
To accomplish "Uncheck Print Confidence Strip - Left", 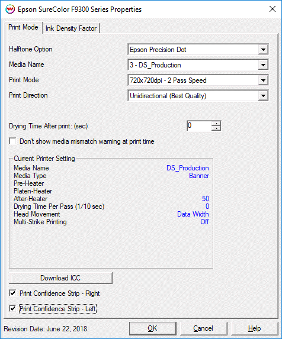I will click(12, 308).
